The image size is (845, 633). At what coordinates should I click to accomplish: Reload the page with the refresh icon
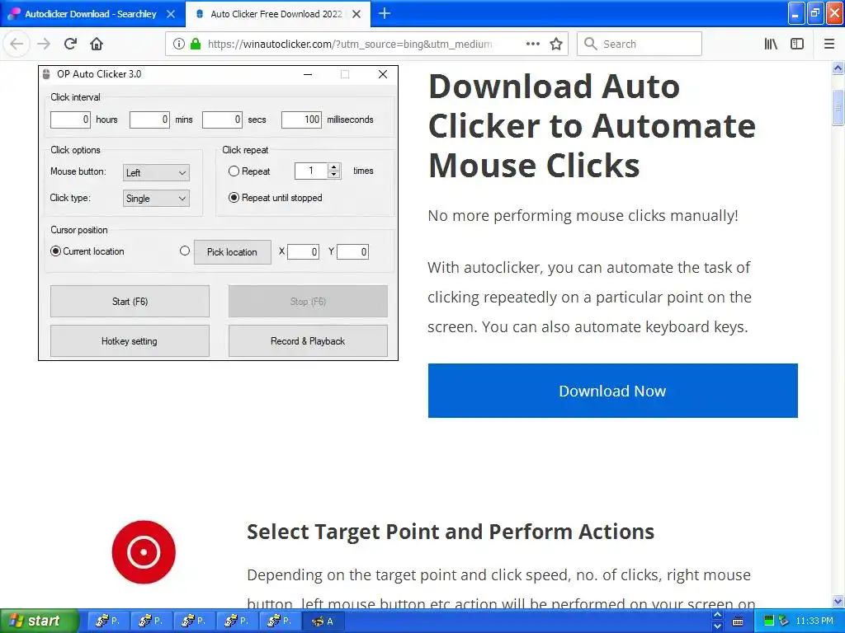(x=70, y=44)
